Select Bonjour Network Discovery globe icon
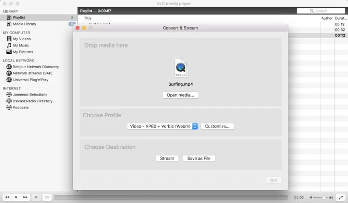The image size is (348, 203). (x=9, y=67)
